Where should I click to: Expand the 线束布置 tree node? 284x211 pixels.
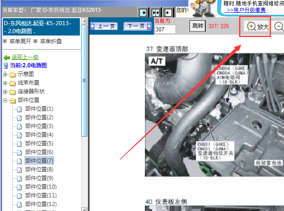point(5,83)
